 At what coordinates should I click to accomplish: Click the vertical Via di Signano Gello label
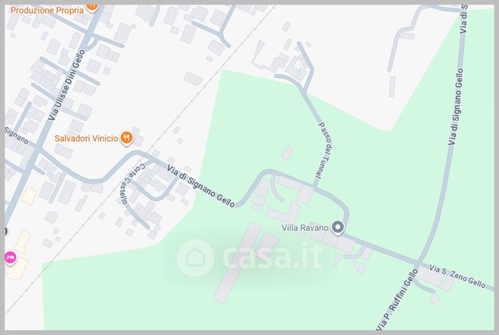[x=456, y=107]
